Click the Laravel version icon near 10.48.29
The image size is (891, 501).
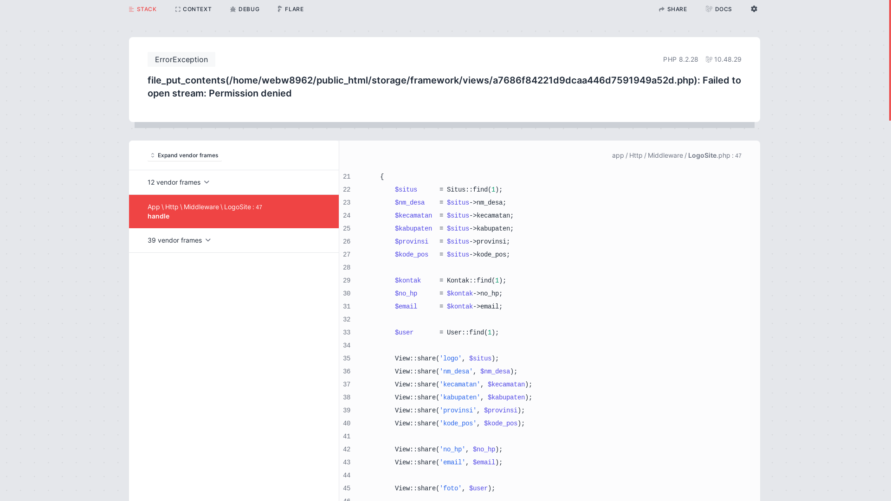point(709,59)
